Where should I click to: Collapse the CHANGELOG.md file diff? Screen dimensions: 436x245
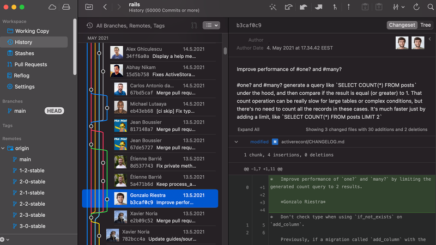[236, 142]
